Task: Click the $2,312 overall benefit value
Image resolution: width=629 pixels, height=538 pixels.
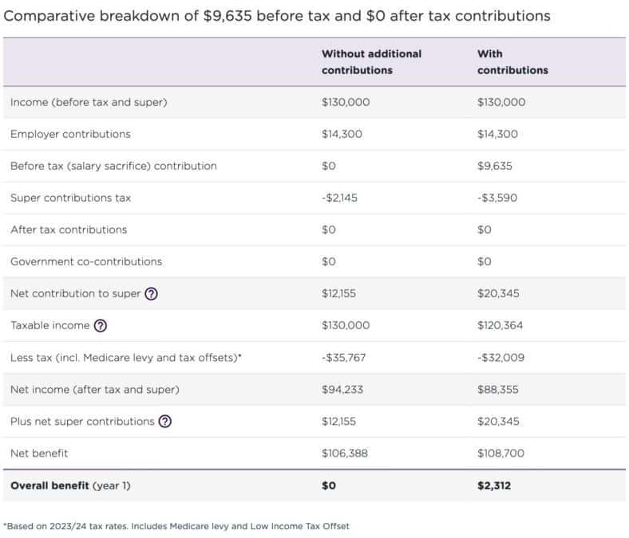Action: point(494,485)
